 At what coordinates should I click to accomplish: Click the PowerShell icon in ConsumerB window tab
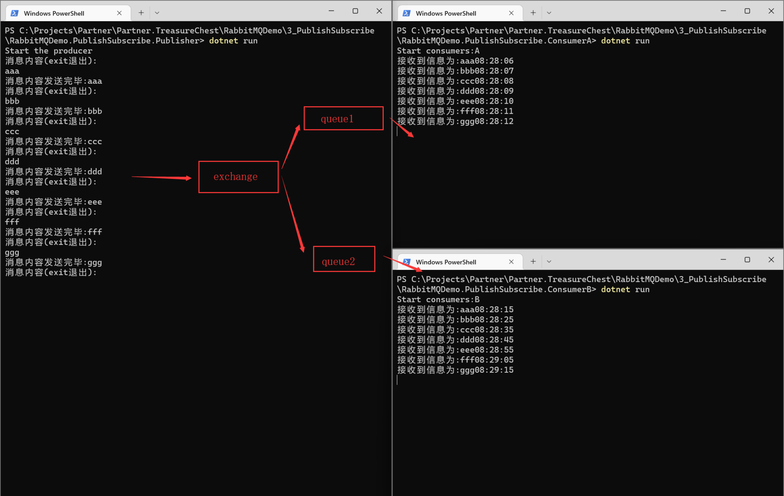pos(406,262)
